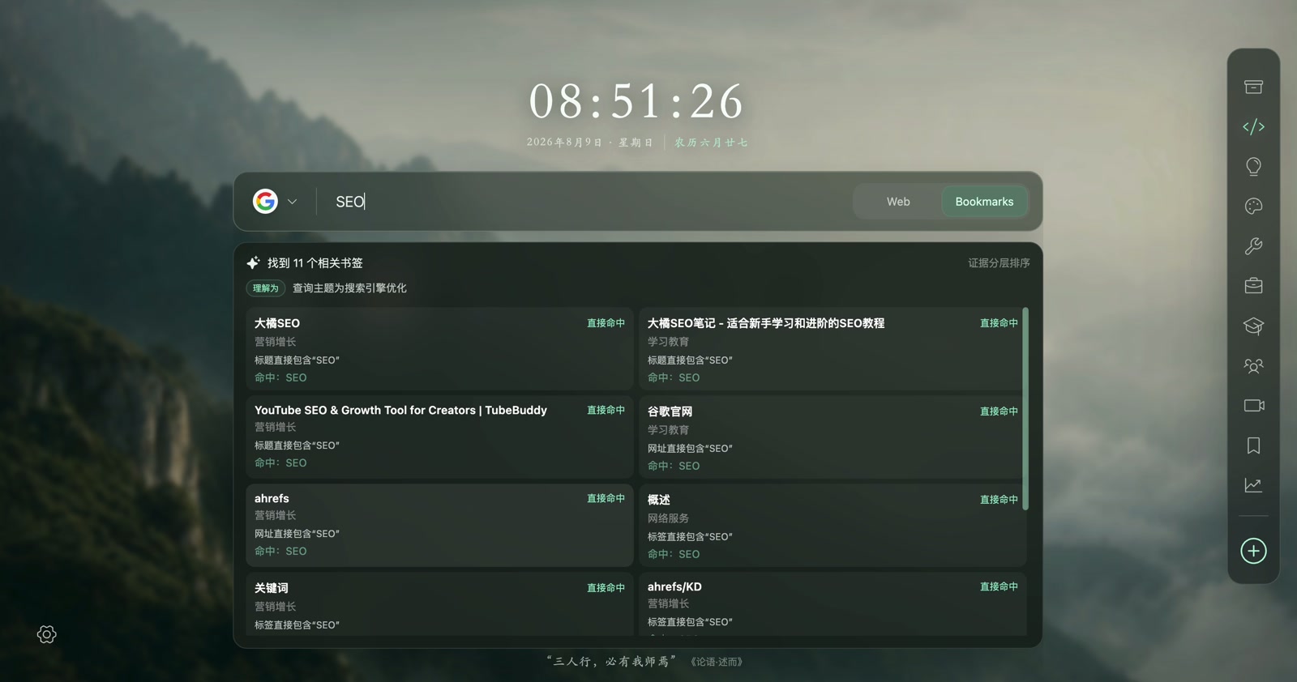Open the bookmark sidebar icon
Image resolution: width=1297 pixels, height=682 pixels.
(x=1253, y=445)
